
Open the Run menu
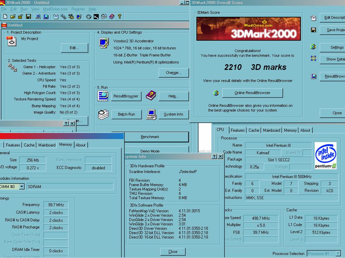(x=24, y=9)
